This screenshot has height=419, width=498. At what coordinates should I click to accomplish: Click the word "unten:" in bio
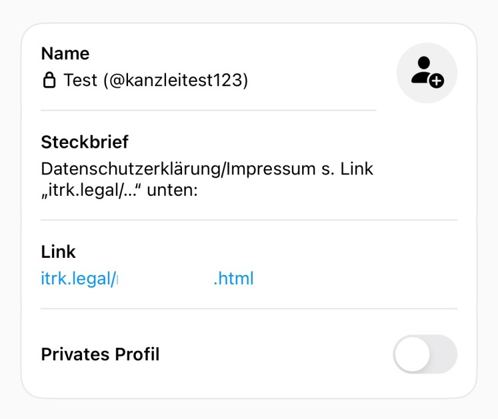177,191
